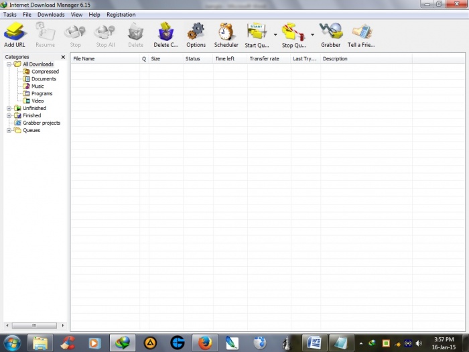Select the Unfinished category
The image size is (469, 352).
[34, 108]
